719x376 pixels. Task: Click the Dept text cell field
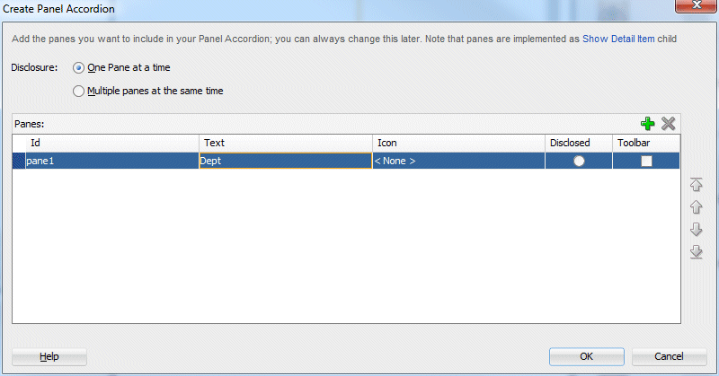(286, 161)
